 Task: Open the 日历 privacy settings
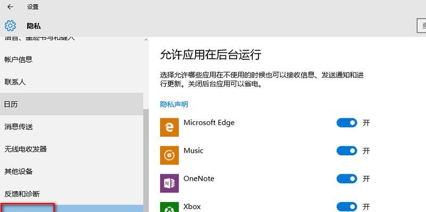(x=71, y=104)
